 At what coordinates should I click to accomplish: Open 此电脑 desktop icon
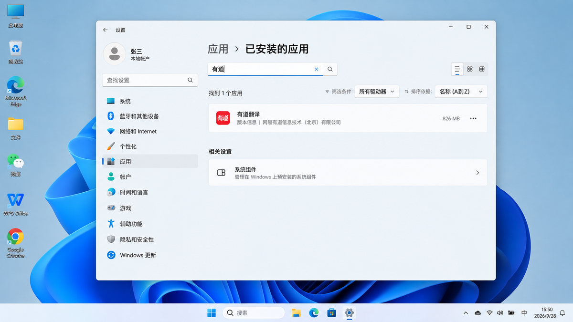[x=16, y=16]
